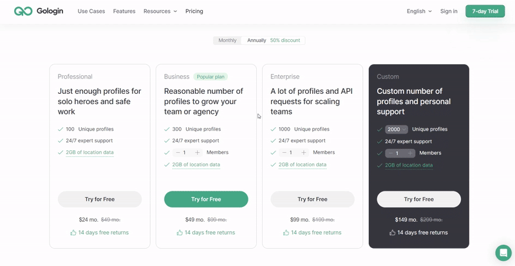Click 2GB of location data in Enterprise

[303, 164]
